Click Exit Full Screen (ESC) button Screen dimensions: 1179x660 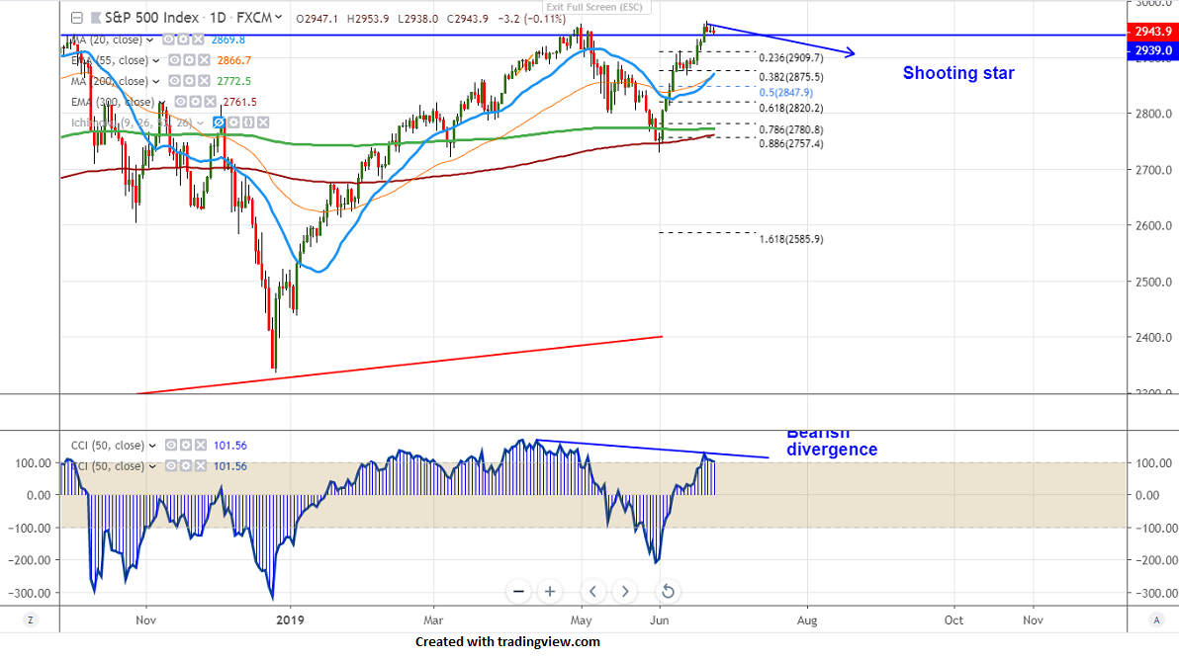[x=594, y=7]
